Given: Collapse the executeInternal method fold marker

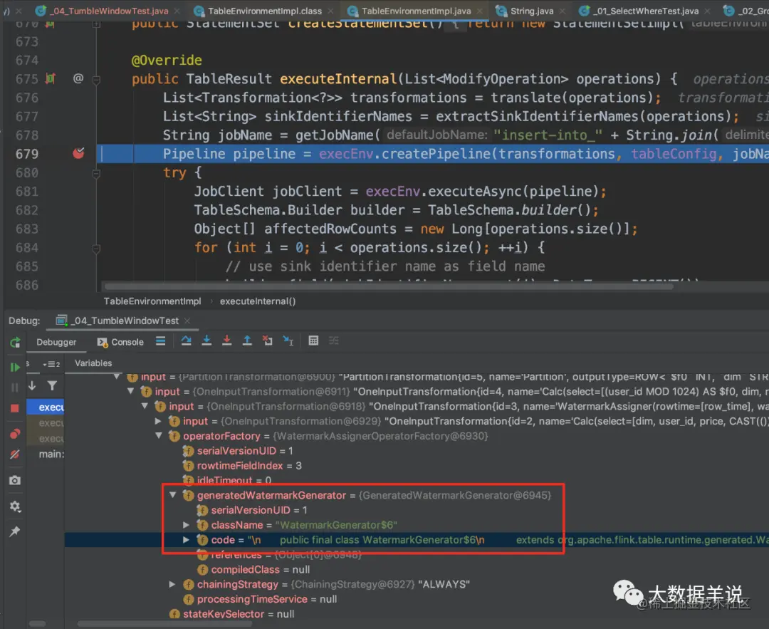Looking at the screenshot, I should click(x=97, y=80).
